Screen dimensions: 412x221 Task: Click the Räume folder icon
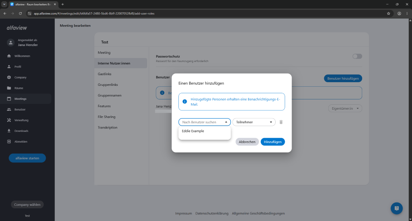[9, 88]
